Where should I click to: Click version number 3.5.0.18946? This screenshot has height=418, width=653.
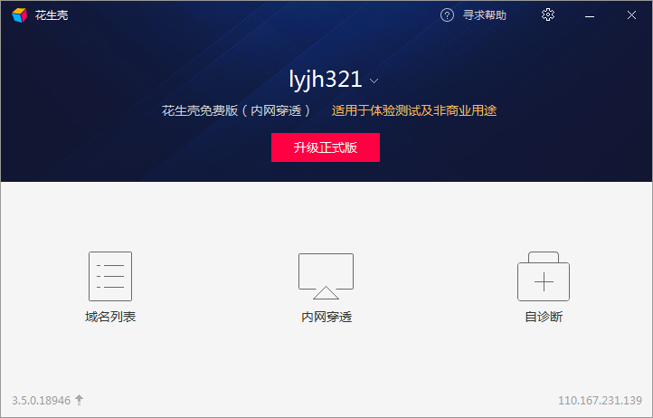point(42,401)
